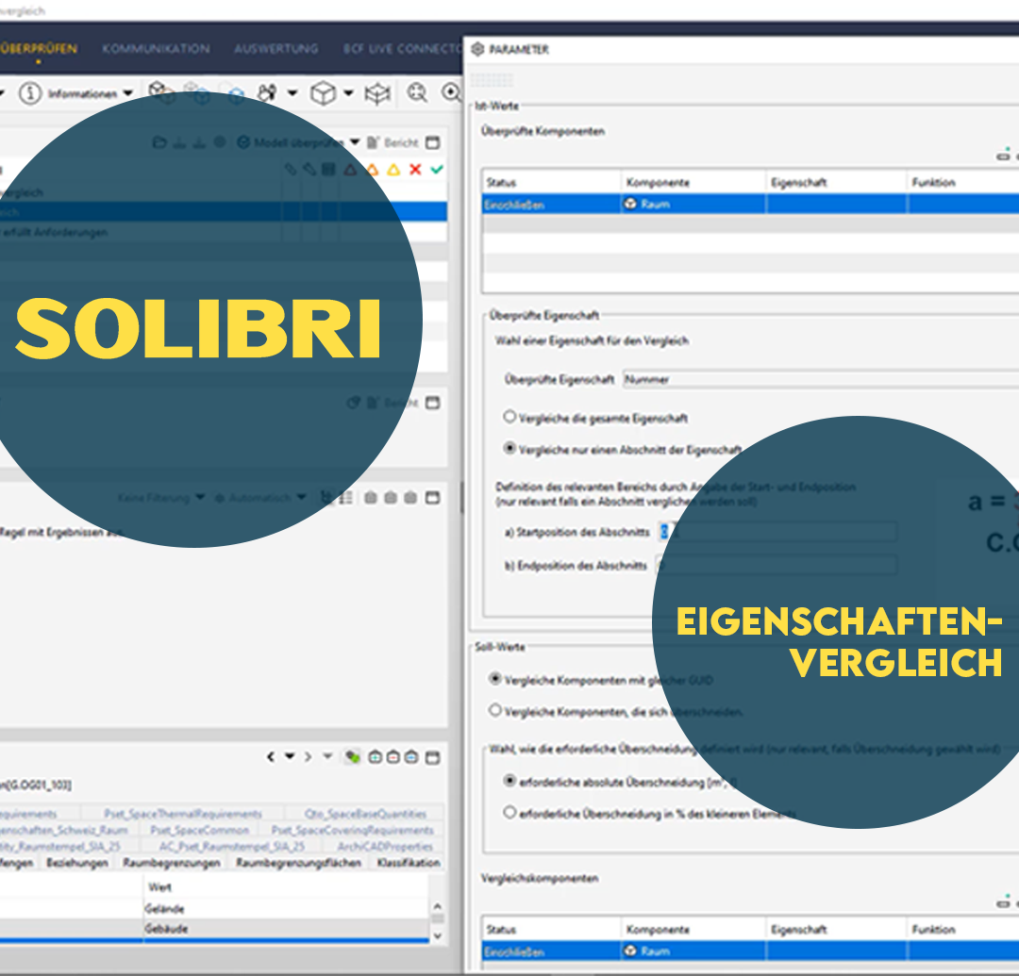This screenshot has height=976, width=1019.
Task: Open the ArchiCADProperties tab
Action: coord(385,846)
